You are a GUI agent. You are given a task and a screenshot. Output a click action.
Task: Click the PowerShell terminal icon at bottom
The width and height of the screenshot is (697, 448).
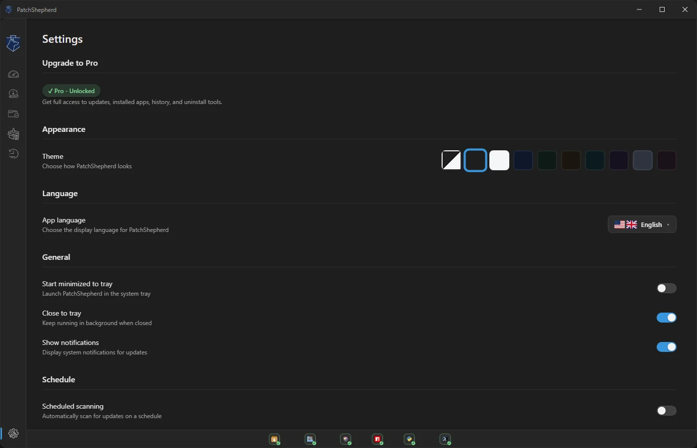coord(445,439)
